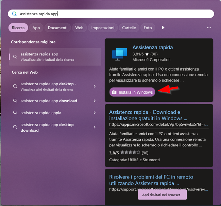The height and width of the screenshot is (206, 221).
Task: Click the search magnifier icon in search box
Action: [x=14, y=14]
